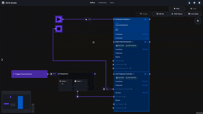Add a controller with the plus icon
The width and height of the screenshot is (203, 114).
147,38
